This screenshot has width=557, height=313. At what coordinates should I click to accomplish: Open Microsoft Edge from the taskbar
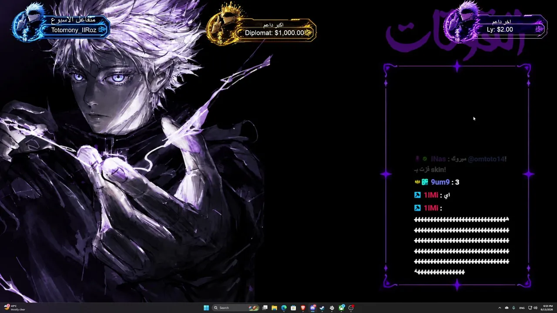[284, 308]
